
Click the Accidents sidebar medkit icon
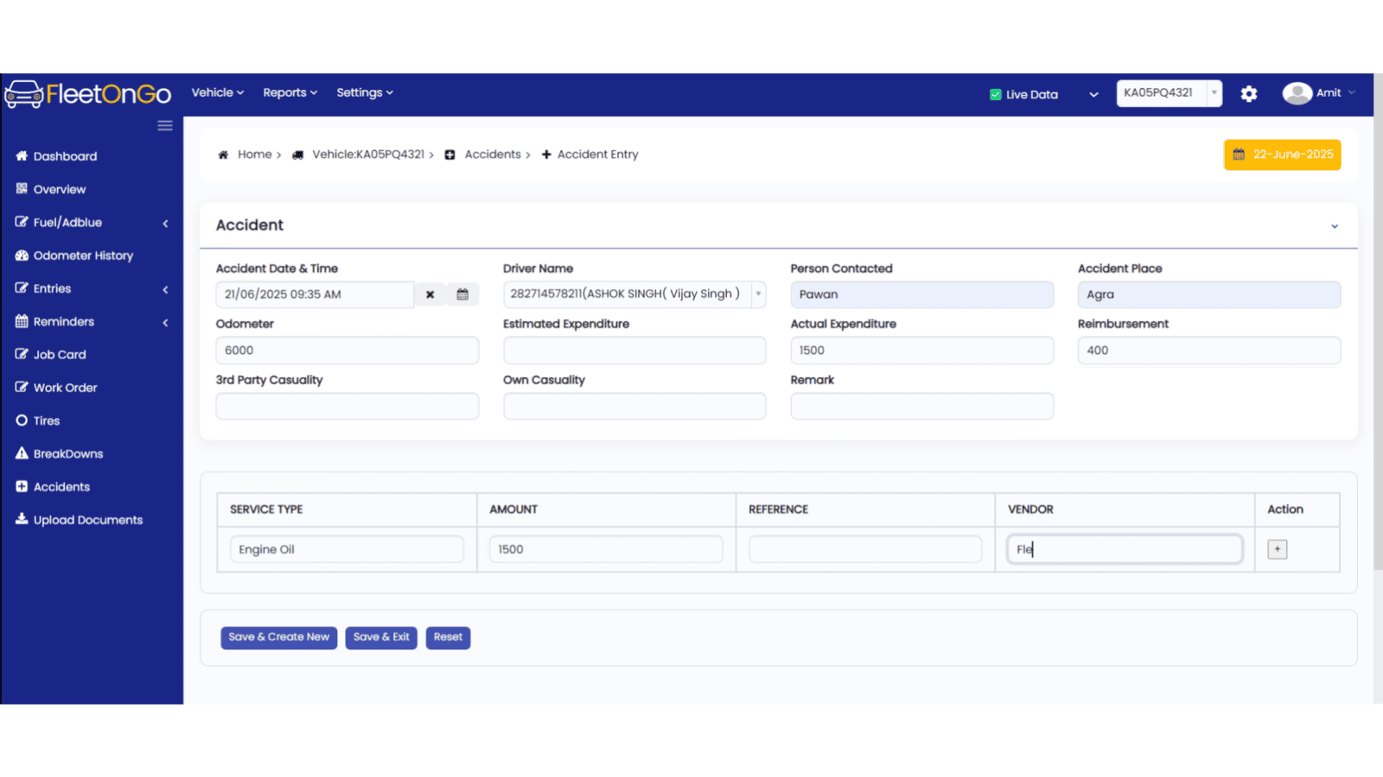click(x=22, y=487)
